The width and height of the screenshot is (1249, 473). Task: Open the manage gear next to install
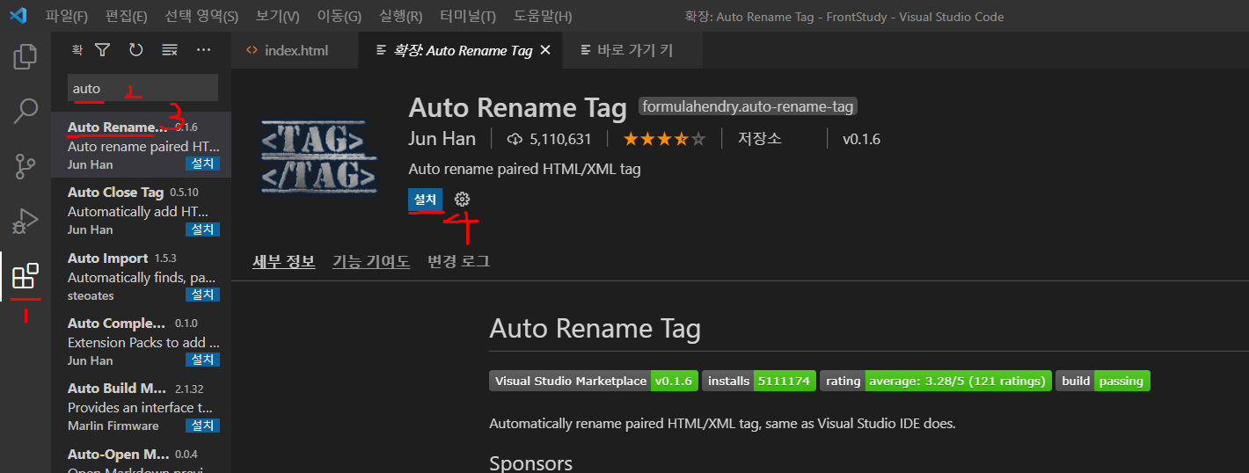(462, 200)
